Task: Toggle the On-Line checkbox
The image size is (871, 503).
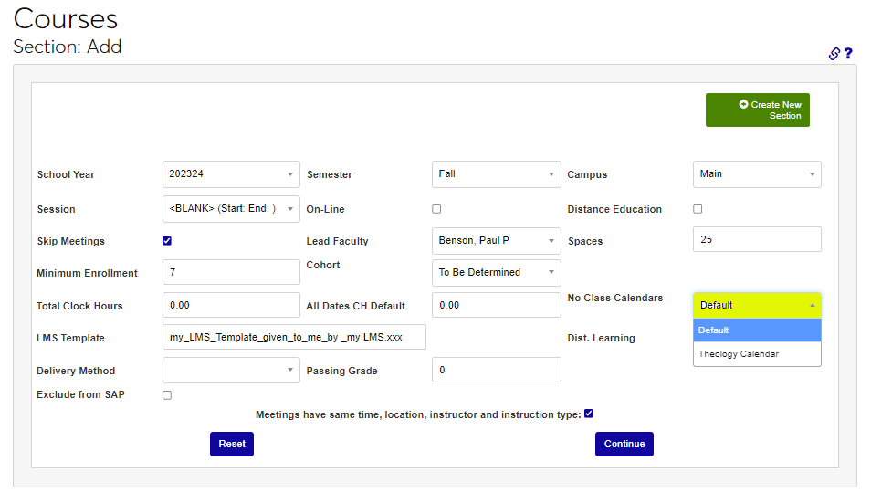Action: [x=436, y=209]
